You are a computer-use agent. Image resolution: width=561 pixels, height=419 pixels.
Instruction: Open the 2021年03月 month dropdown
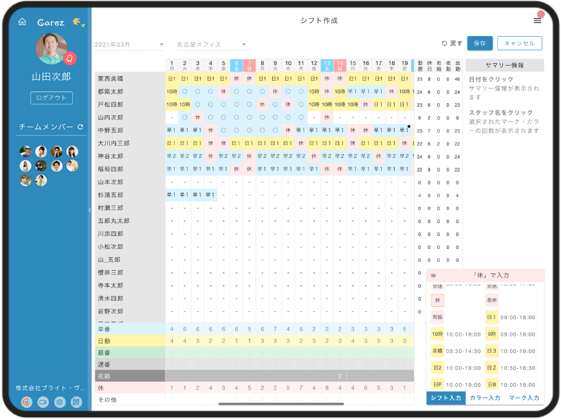click(130, 45)
